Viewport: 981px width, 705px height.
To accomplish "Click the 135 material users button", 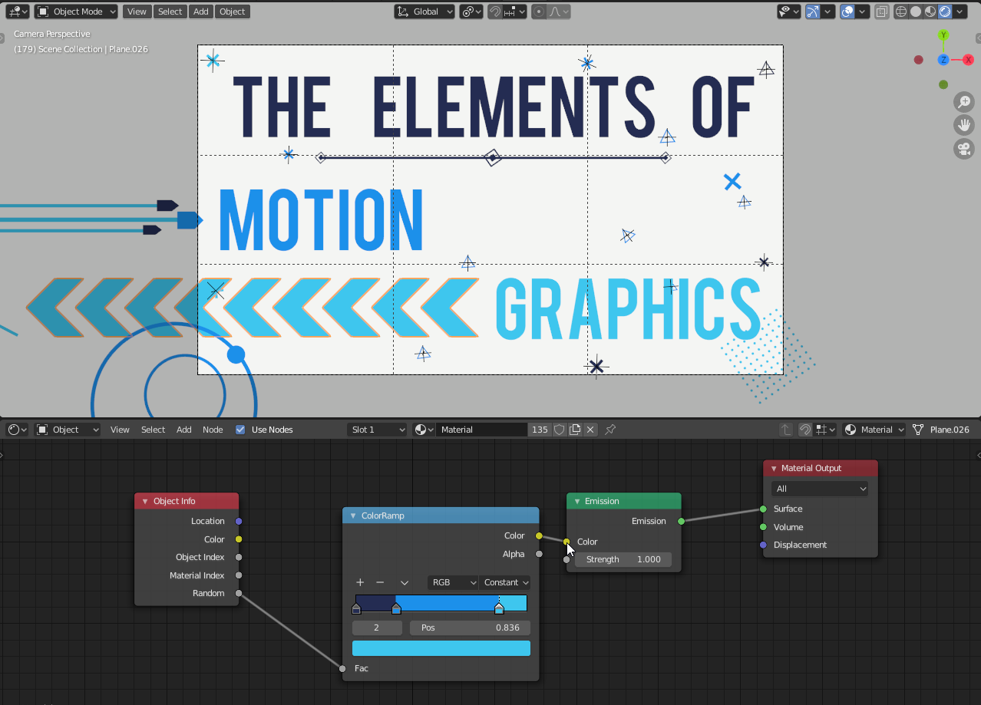I will click(540, 430).
